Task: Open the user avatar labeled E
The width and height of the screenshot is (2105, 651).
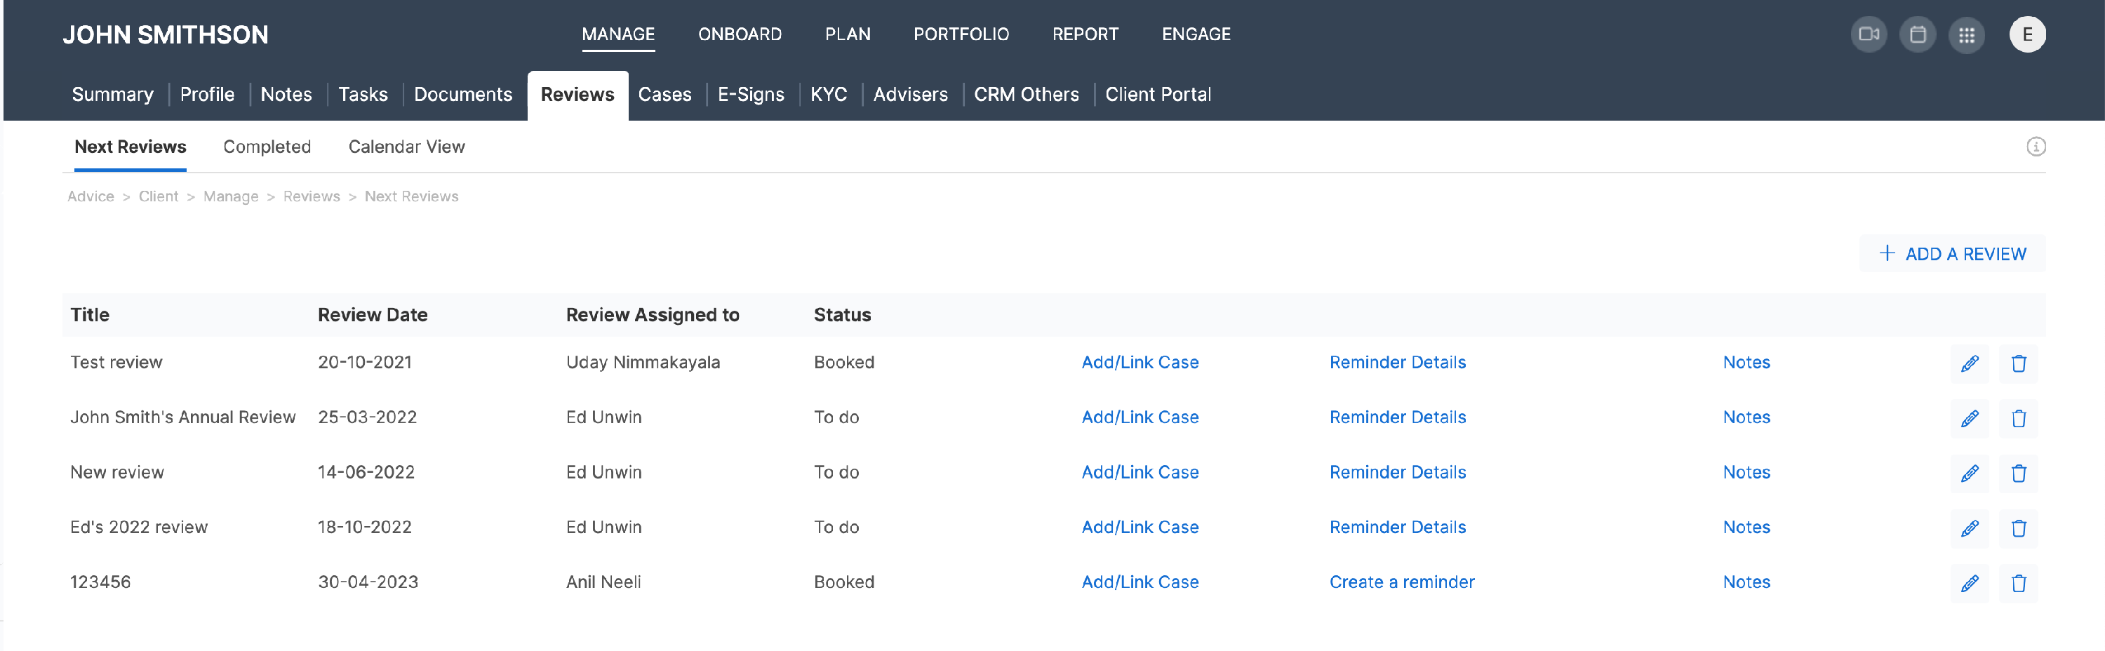Action: 2027,34
